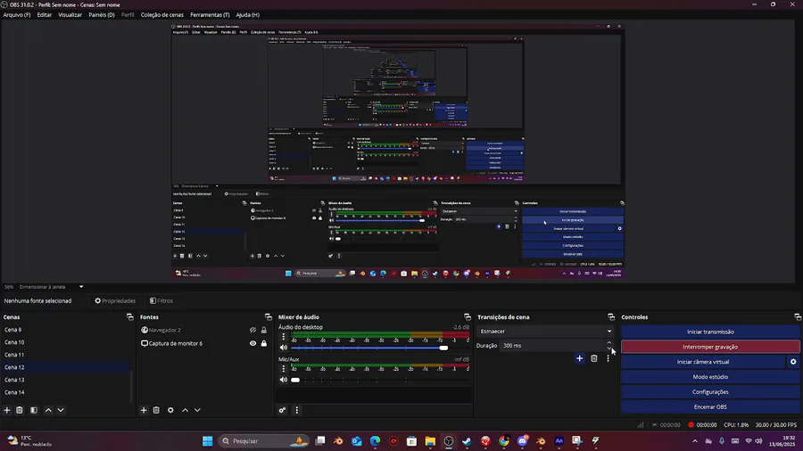Mute the Áudio do desktop channel

click(283, 348)
